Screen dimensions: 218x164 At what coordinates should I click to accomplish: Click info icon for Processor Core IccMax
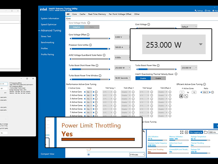click(x=90, y=45)
